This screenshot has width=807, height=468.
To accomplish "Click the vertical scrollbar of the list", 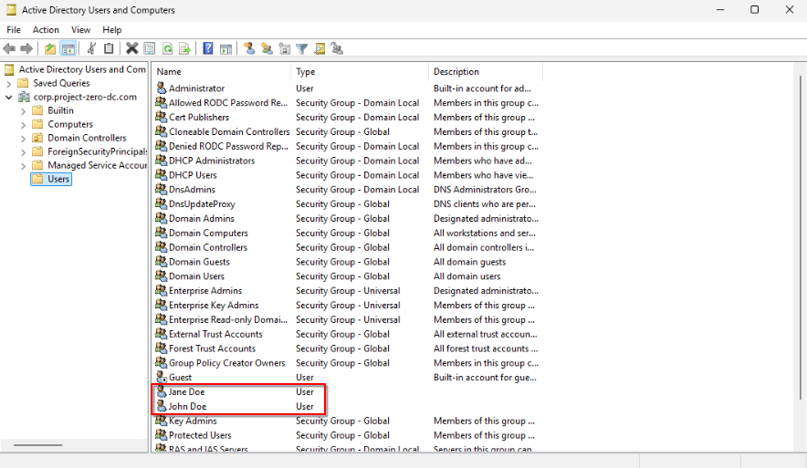I will (x=801, y=237).
